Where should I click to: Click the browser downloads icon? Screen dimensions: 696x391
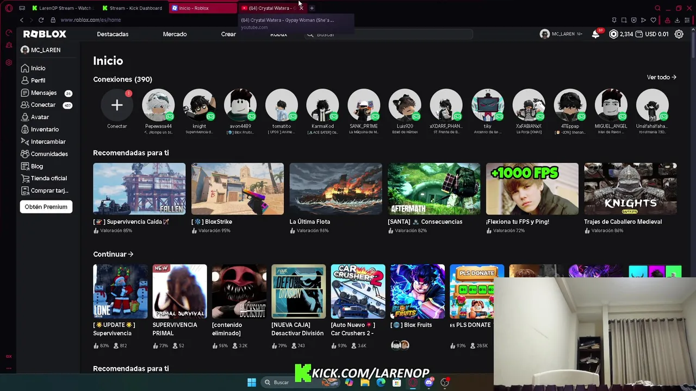677,20
